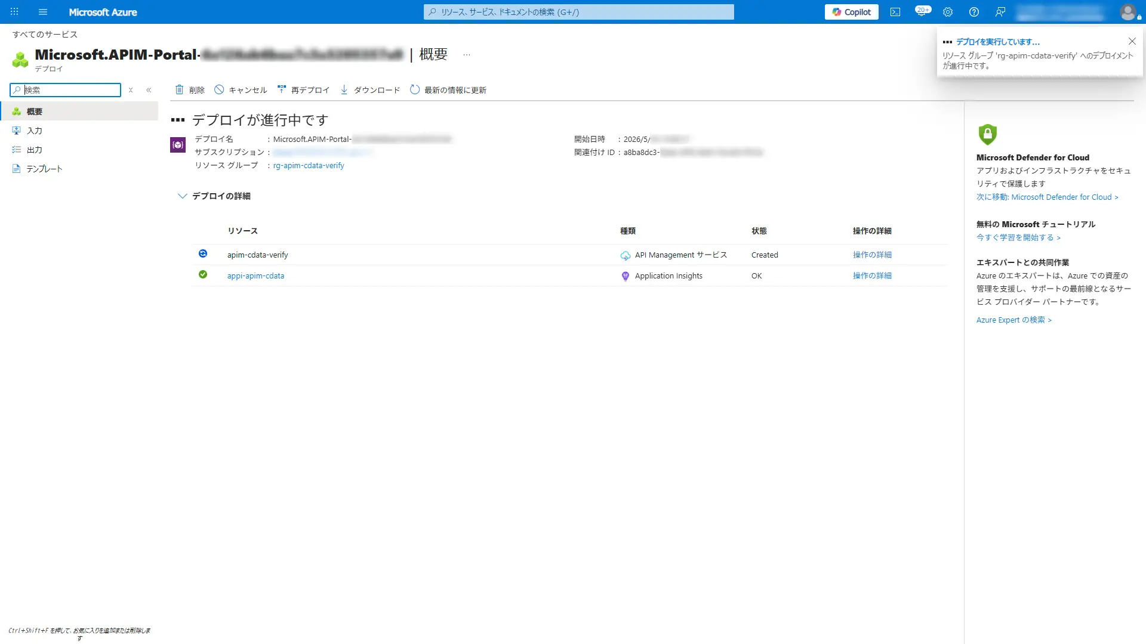Open 今すぐ学習を開始する tutorial link
The height and width of the screenshot is (644, 1146).
(x=1018, y=238)
